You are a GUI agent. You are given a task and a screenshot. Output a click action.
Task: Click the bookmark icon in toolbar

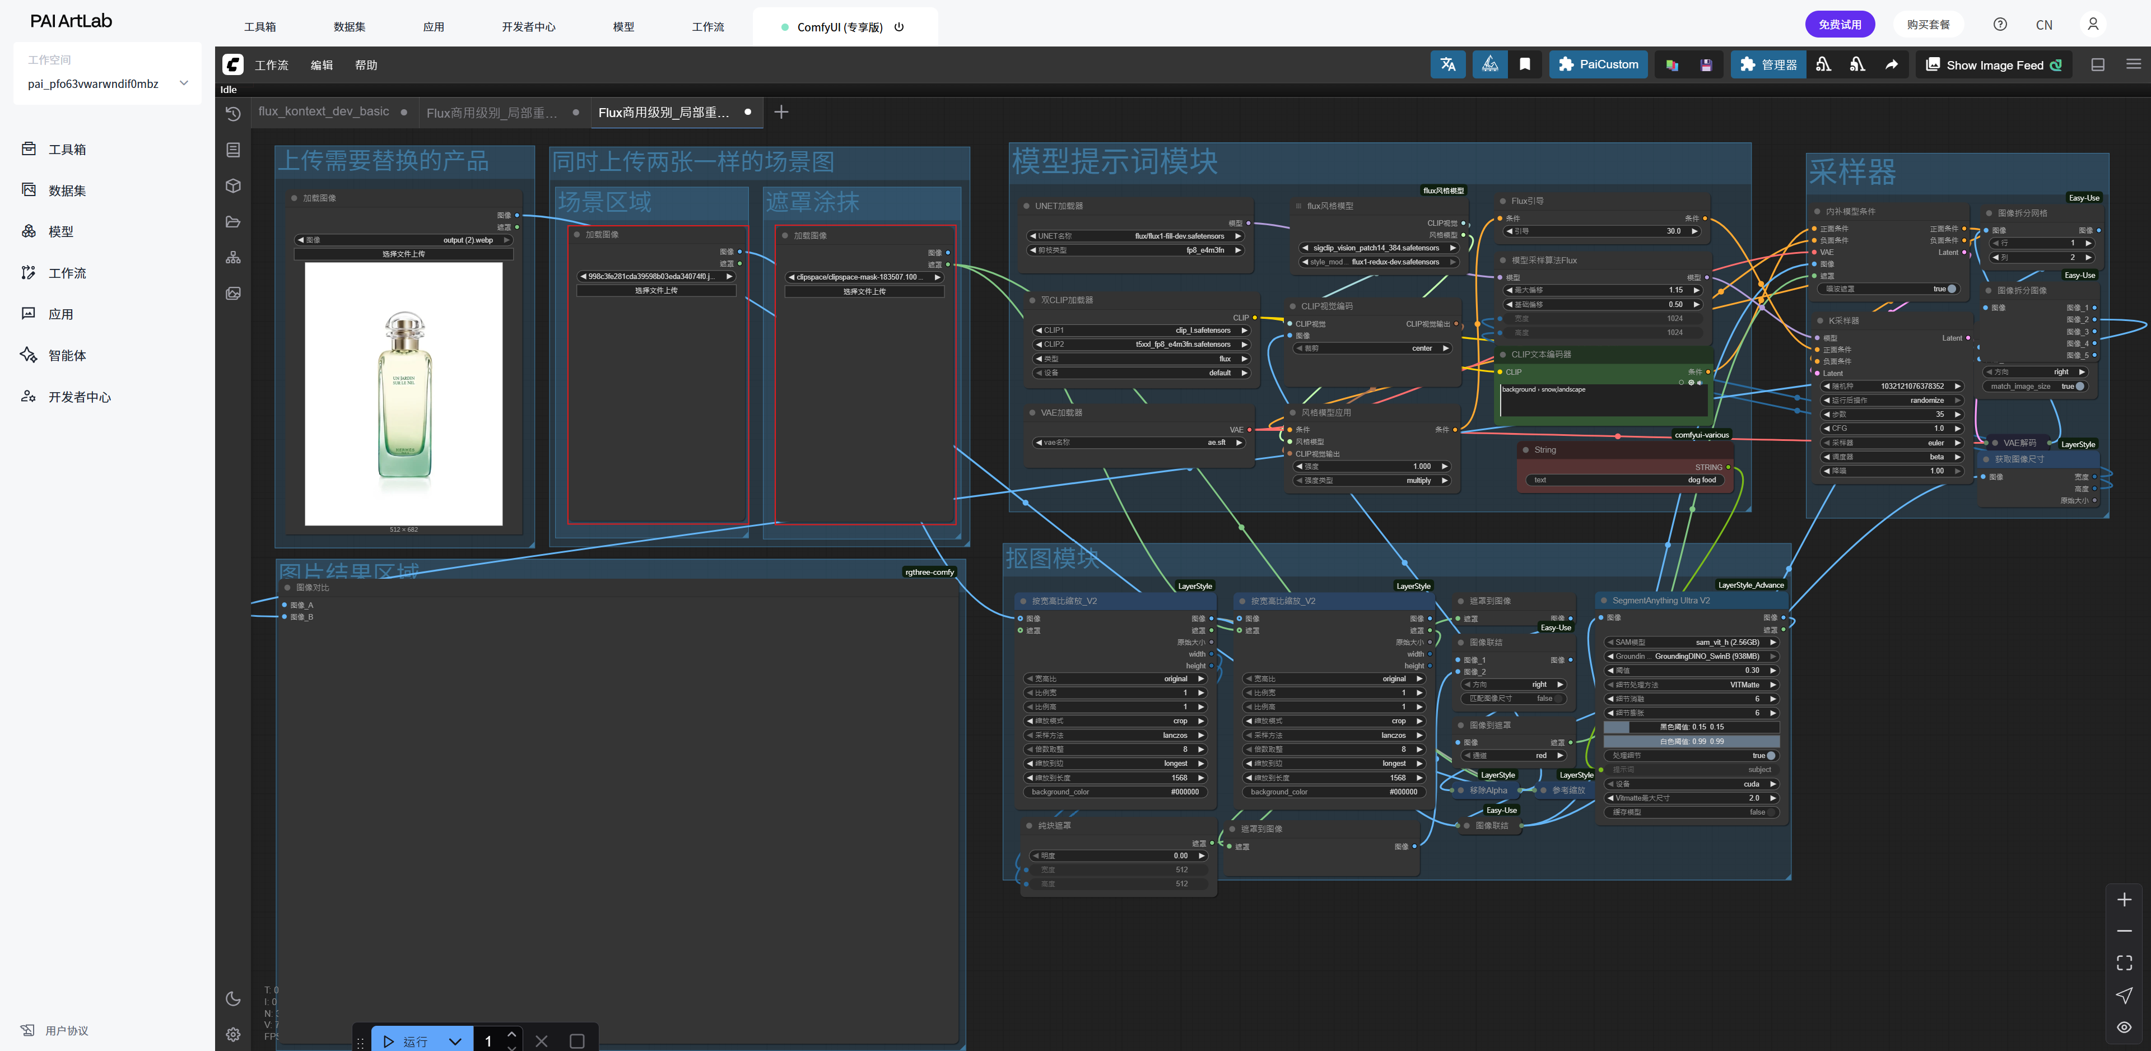1525,64
